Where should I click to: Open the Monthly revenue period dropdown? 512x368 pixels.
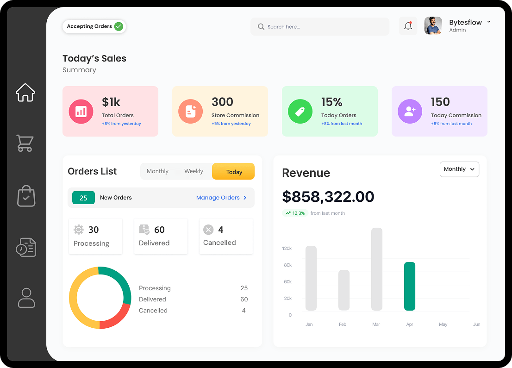pos(459,169)
